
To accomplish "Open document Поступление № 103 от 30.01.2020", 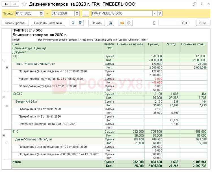I will coord(53,71).
